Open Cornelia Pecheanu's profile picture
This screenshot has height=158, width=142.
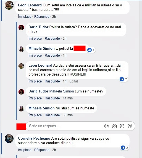pyautogui.click(x=9, y=139)
